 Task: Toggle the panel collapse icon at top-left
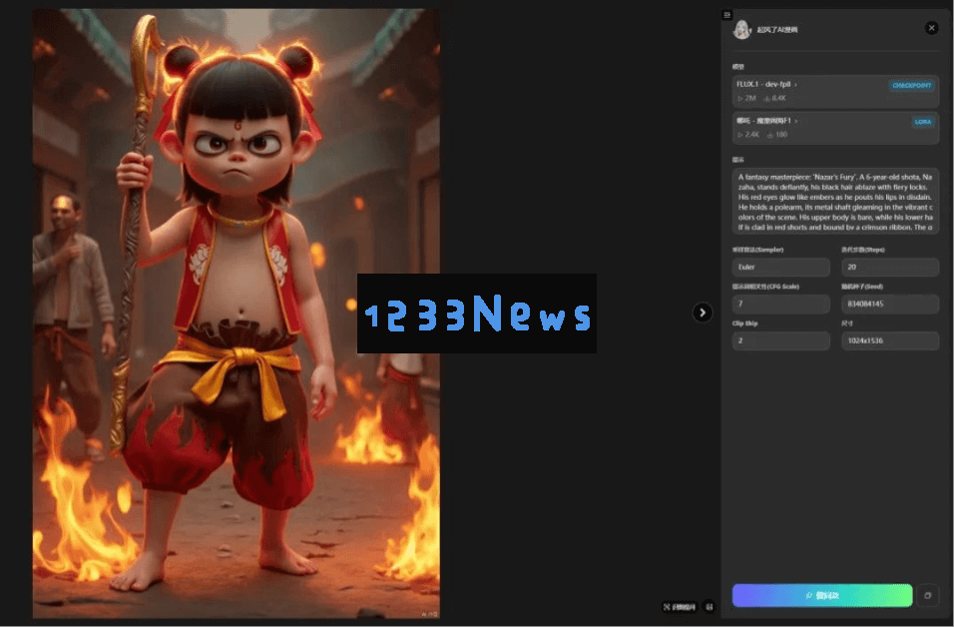[726, 15]
